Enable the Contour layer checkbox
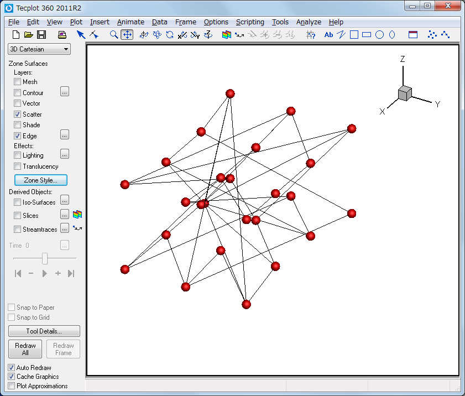The height and width of the screenshot is (396, 465). 18,92
